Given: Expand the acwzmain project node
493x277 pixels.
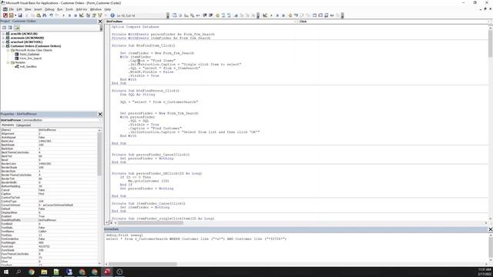Looking at the screenshot, I should point(3,38).
